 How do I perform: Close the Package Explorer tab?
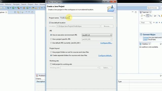click(x=6, y=12)
